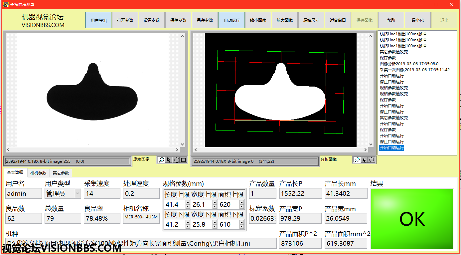Click the 宽度下限 field showing 25.8
This screenshot has width=461, height=255.
click(202, 224)
